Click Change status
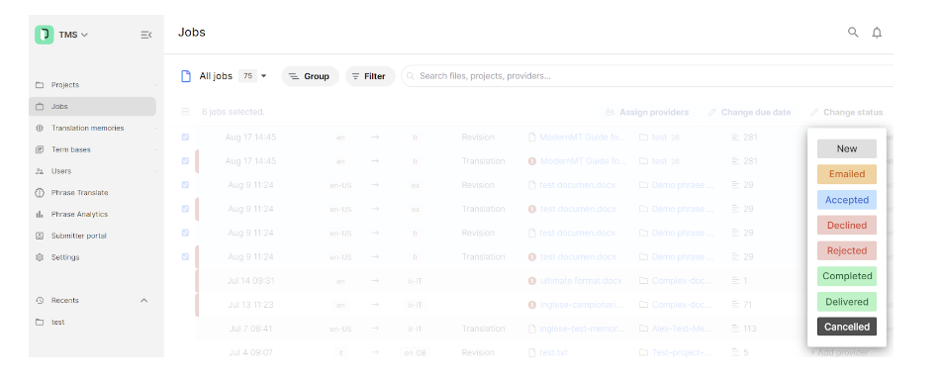The image size is (941, 381). (847, 112)
